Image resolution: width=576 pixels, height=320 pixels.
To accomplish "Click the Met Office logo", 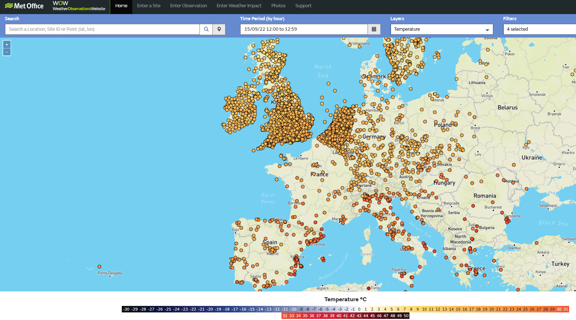I will (24, 6).
